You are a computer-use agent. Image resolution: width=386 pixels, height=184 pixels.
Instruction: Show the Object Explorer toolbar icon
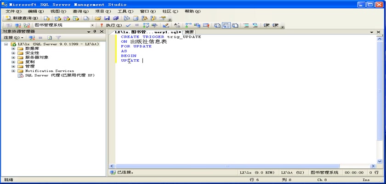tap(144, 18)
